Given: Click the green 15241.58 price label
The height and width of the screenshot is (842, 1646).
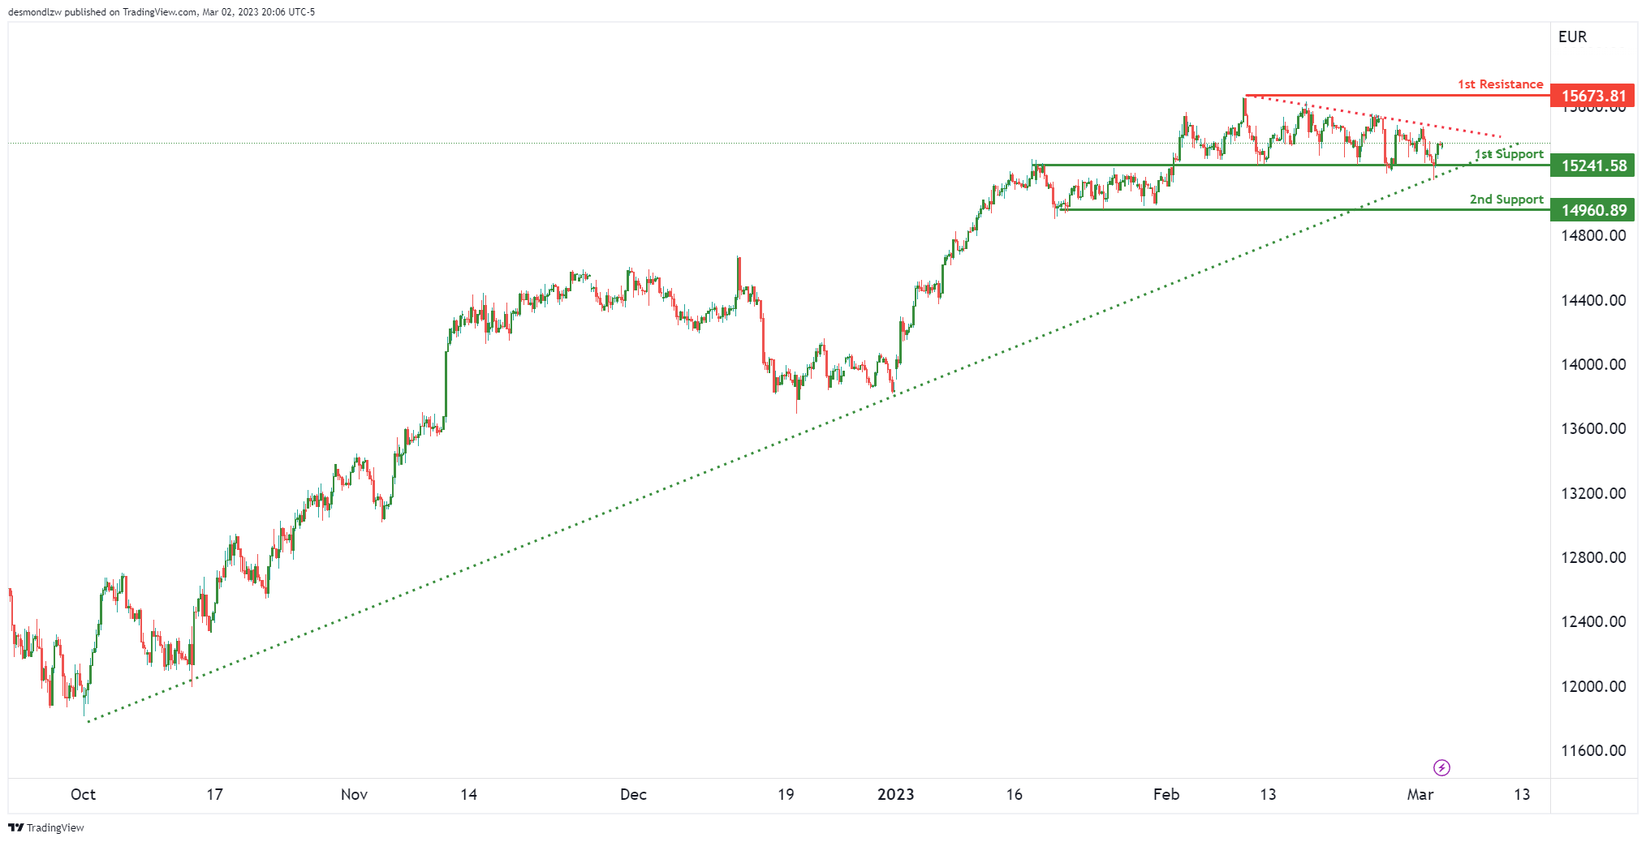Looking at the screenshot, I should click(1592, 165).
